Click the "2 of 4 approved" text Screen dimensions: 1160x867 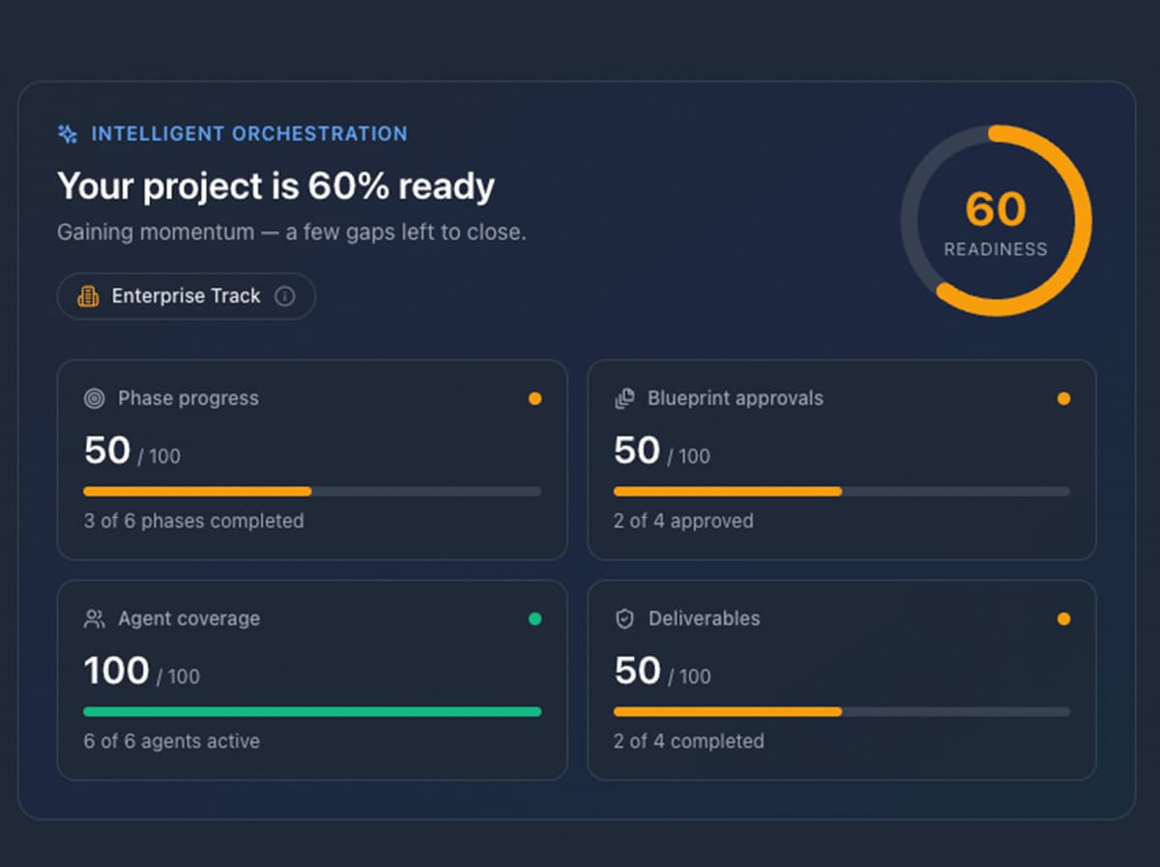tap(683, 521)
